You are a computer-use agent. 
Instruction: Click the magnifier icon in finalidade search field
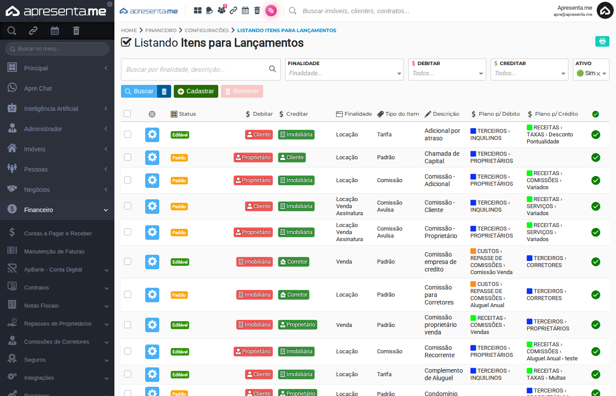pos(272,69)
